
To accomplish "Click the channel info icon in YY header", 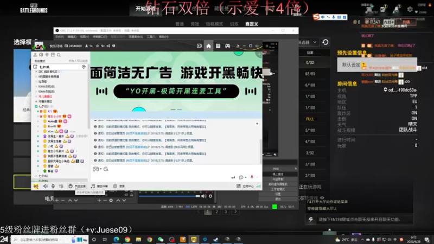I will coord(113,46).
